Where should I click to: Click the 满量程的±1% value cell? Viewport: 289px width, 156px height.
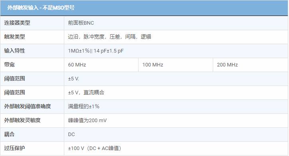176,107
